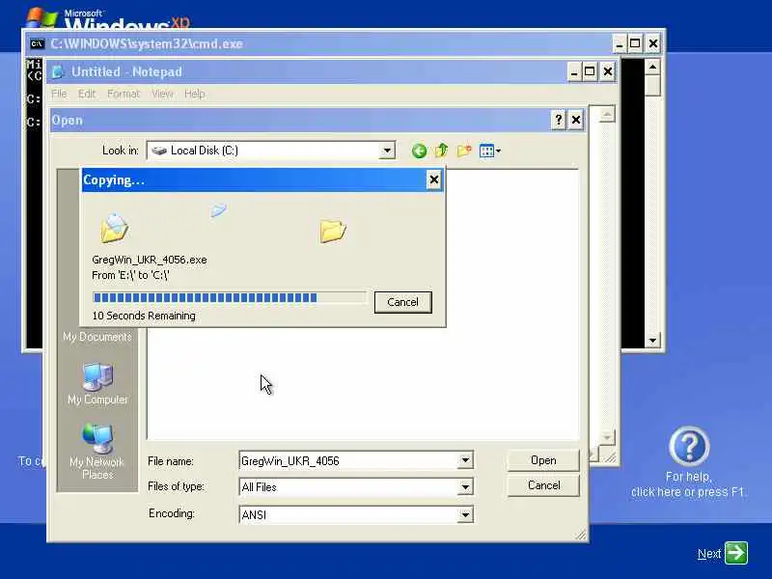
Task: Expand the Encoding dropdown arrow
Action: pyautogui.click(x=465, y=515)
